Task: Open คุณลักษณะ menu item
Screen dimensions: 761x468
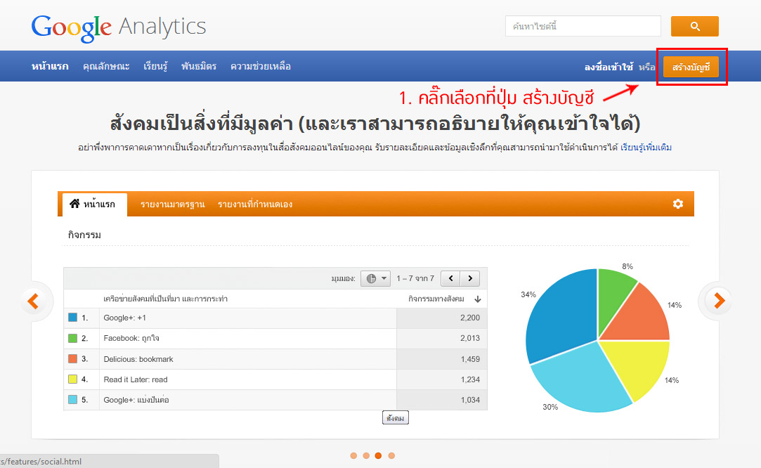Action: (x=106, y=67)
